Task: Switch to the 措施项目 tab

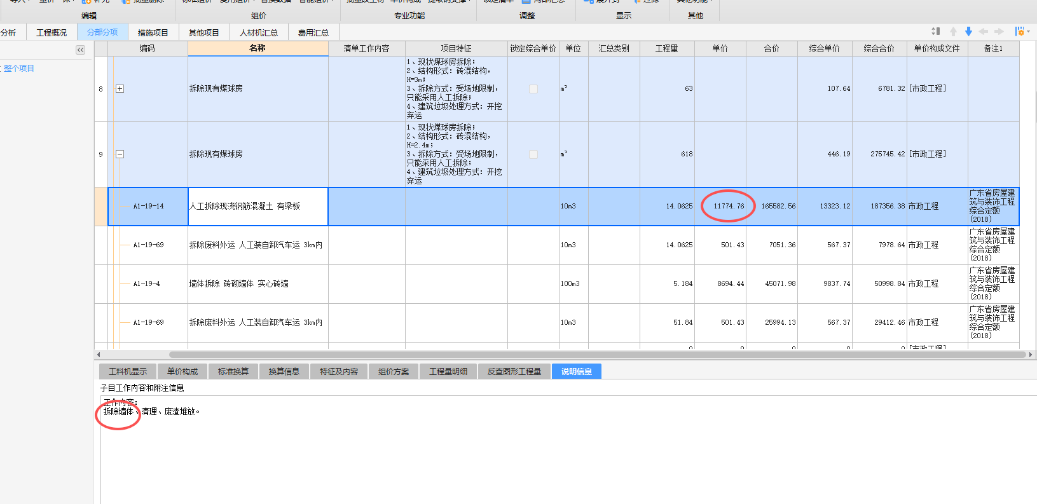Action: 153,32
